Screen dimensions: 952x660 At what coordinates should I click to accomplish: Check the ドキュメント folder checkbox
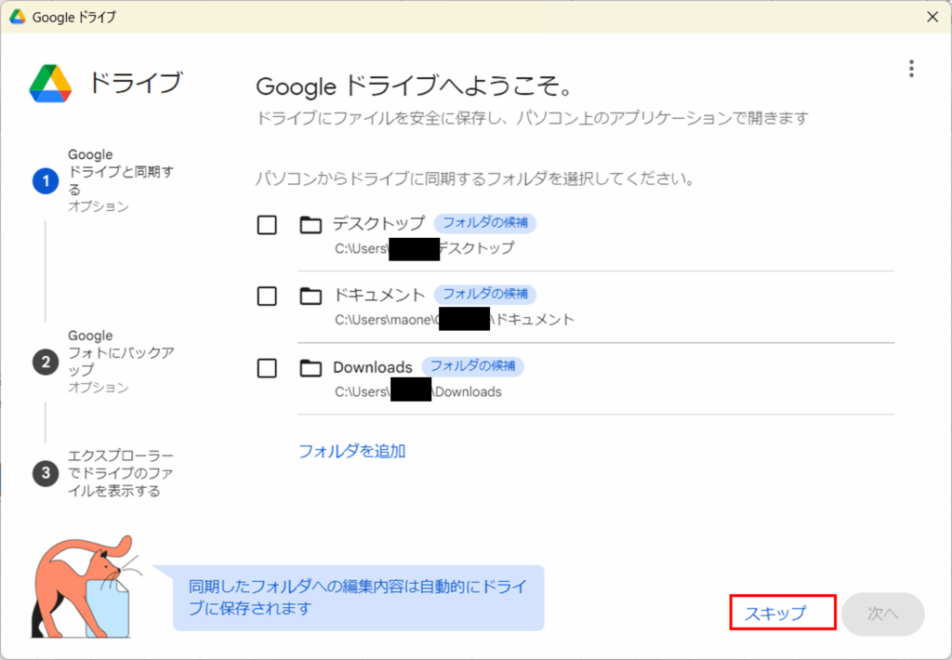267,297
